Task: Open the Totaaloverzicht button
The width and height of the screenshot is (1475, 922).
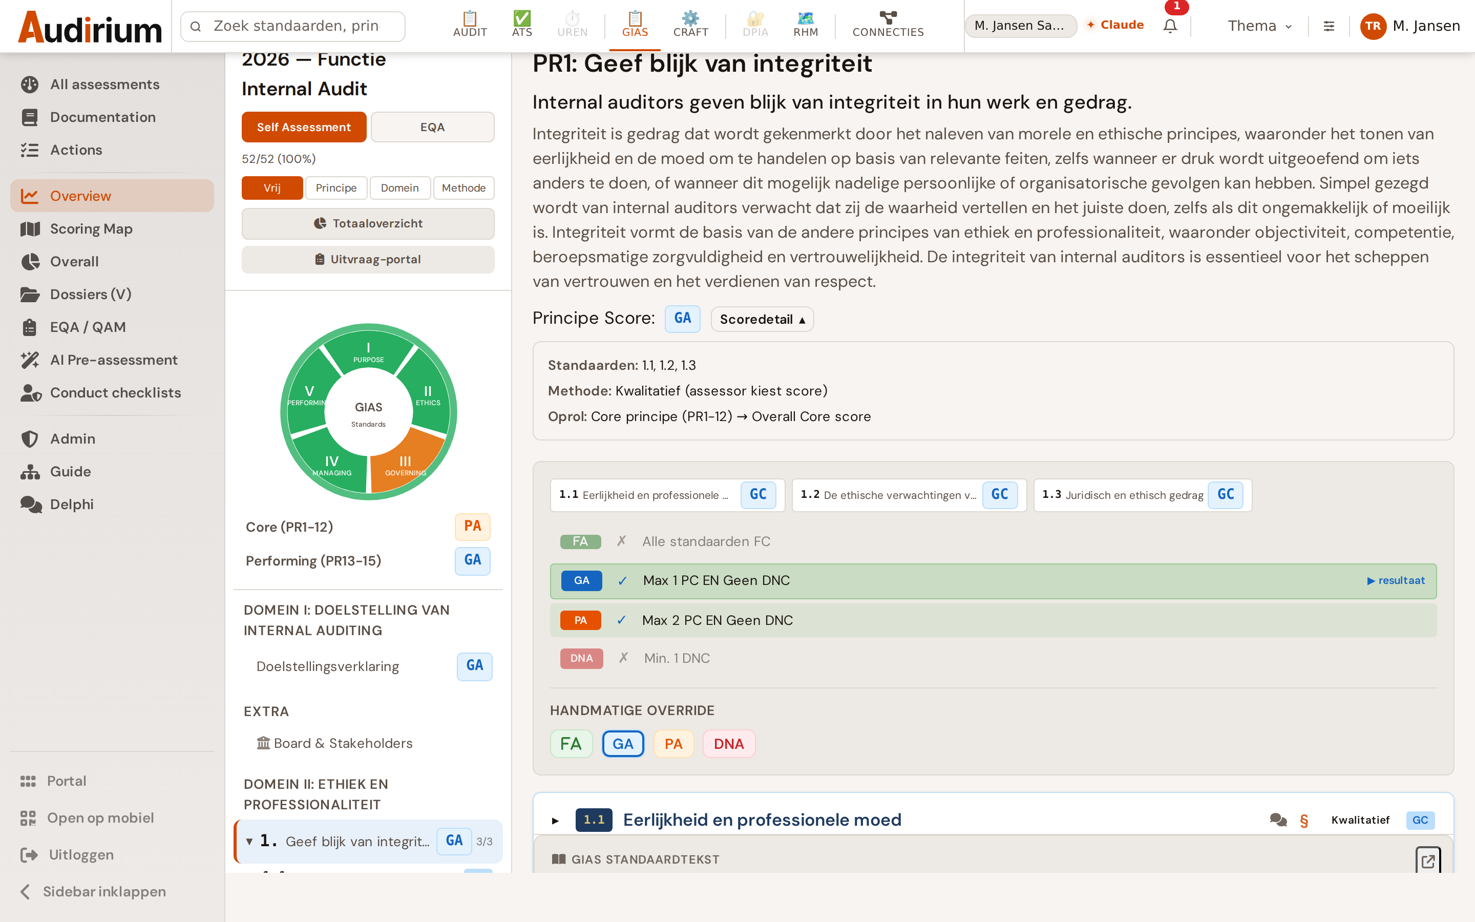Action: (x=368, y=224)
